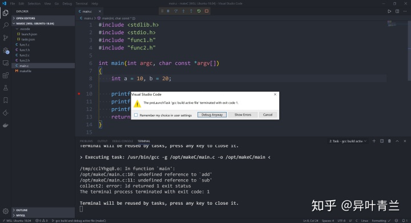Open the Edit menu

pyautogui.click(x=21, y=3)
